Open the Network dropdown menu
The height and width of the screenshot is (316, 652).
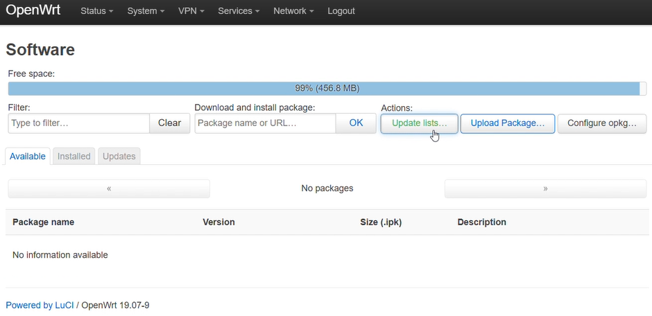click(293, 11)
